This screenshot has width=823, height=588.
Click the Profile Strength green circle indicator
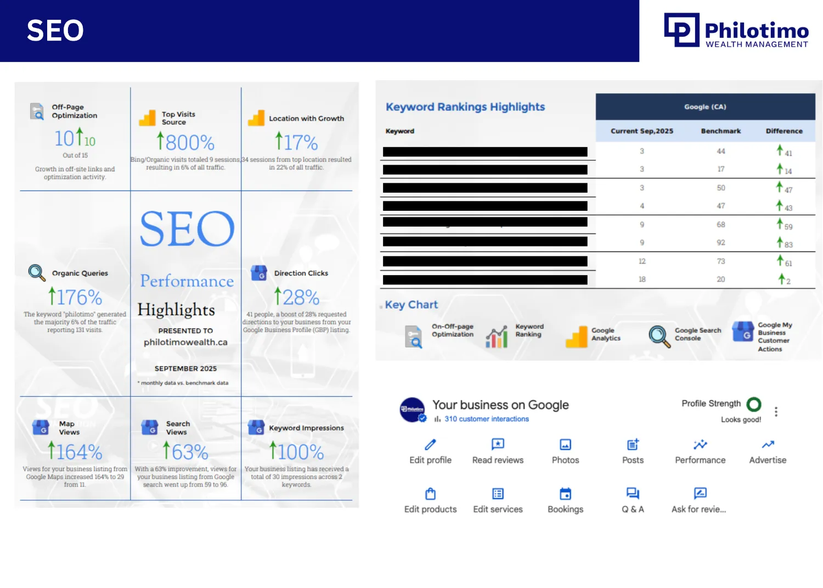coord(754,404)
